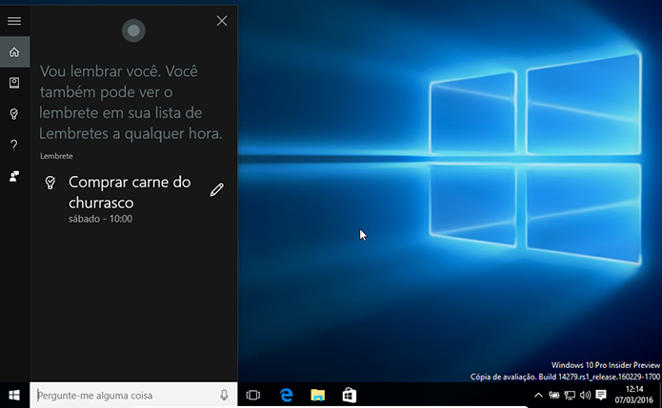Open File Explorer from taskbar

(x=317, y=395)
